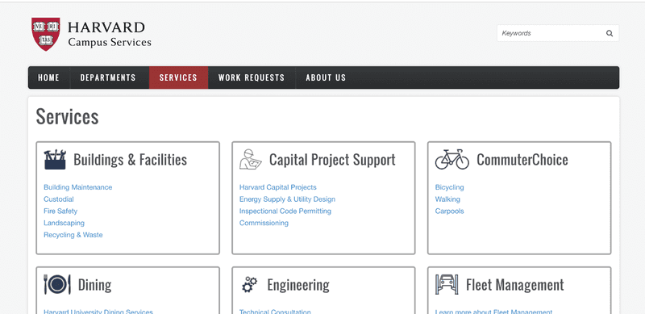Open Energy Supply & Utility Design link
Image resolution: width=645 pixels, height=314 pixels.
[x=288, y=199]
